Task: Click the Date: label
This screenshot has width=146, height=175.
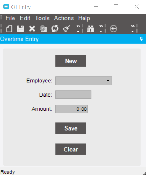Action: [x=45, y=95]
